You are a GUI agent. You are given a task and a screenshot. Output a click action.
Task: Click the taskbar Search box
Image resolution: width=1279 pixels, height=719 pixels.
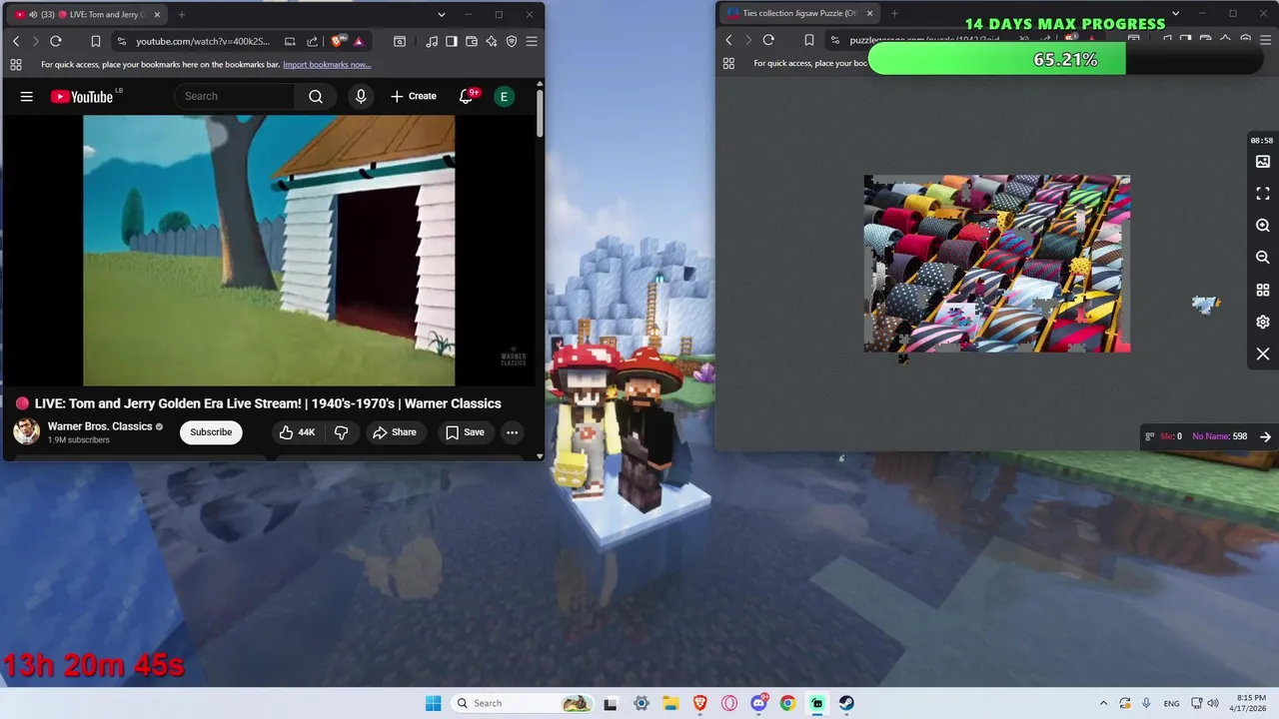pyautogui.click(x=522, y=703)
